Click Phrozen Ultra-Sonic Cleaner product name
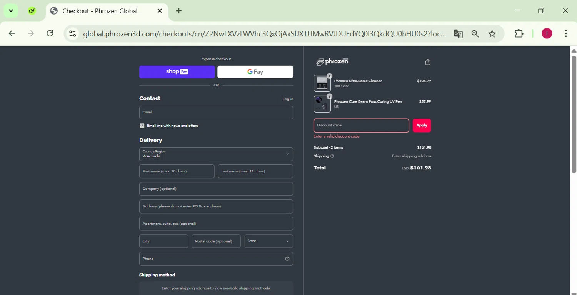This screenshot has height=295, width=577. click(x=358, y=81)
